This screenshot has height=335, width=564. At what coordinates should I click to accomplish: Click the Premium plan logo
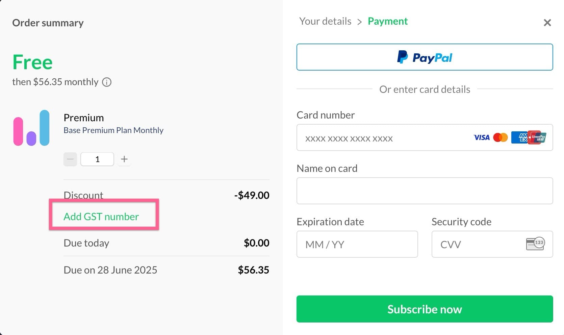(x=31, y=128)
